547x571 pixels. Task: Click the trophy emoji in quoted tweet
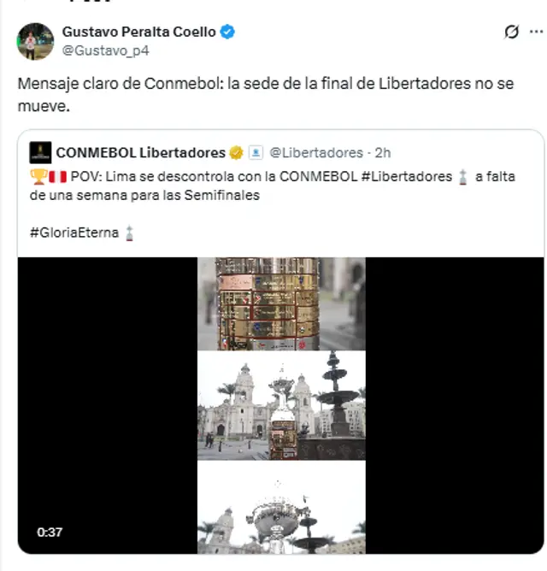click(x=38, y=177)
